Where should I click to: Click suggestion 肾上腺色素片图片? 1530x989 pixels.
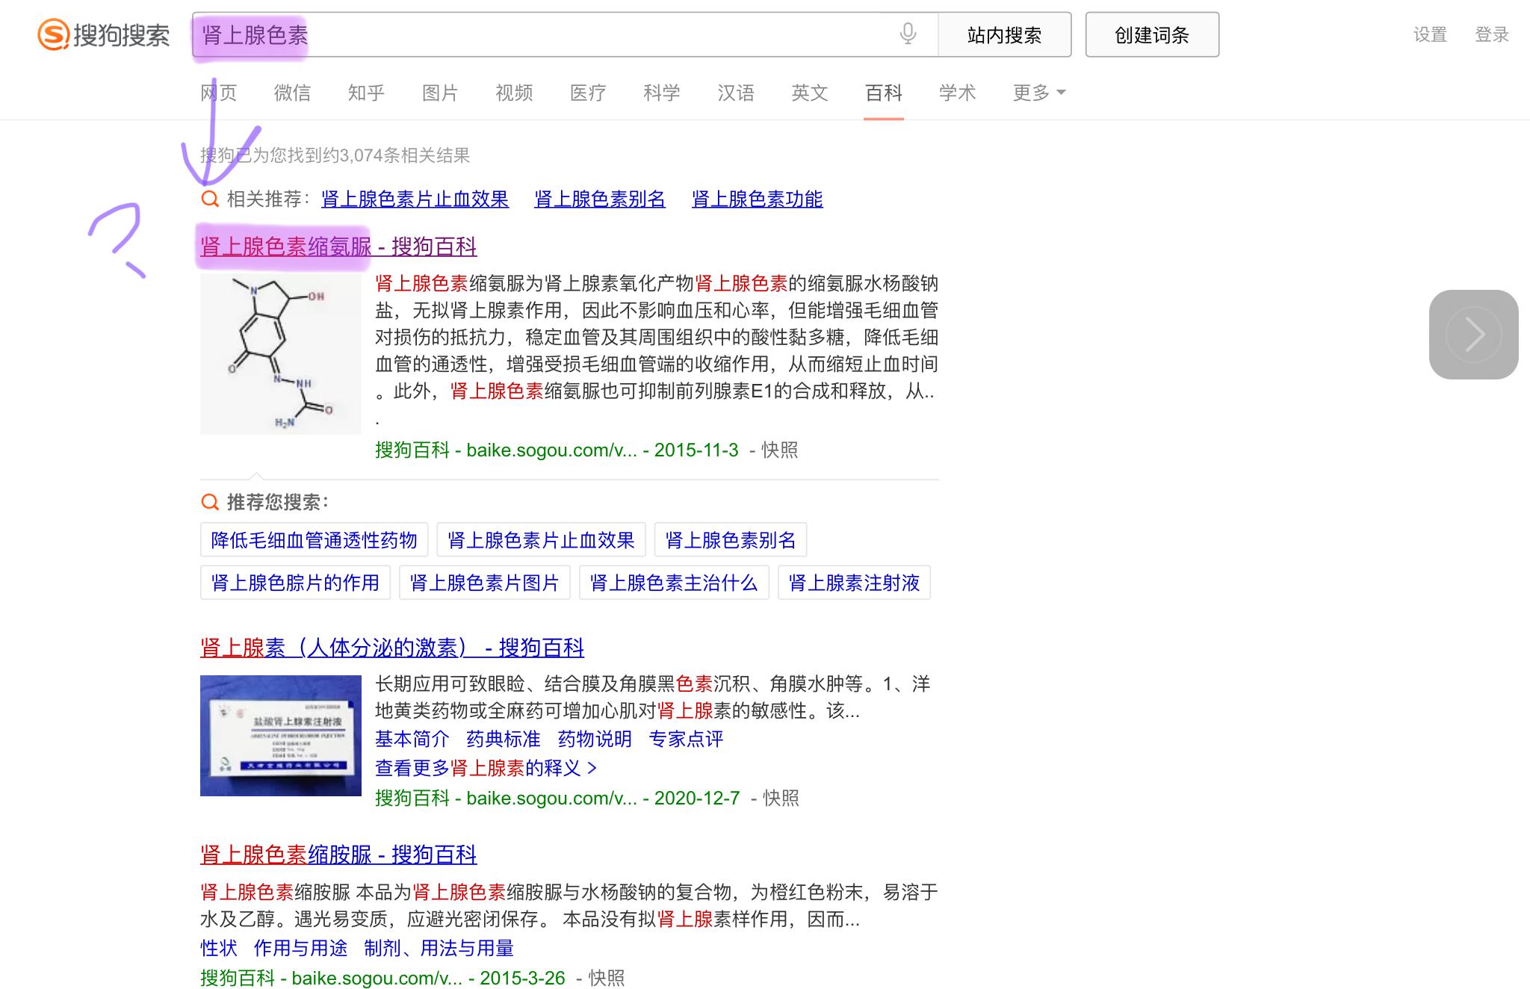click(484, 583)
